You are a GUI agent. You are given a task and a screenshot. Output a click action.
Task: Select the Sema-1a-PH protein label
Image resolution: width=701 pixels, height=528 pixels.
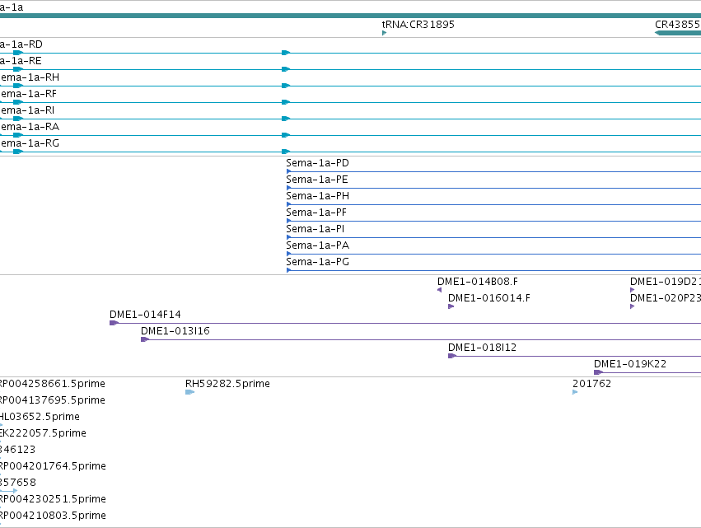pyautogui.click(x=317, y=196)
